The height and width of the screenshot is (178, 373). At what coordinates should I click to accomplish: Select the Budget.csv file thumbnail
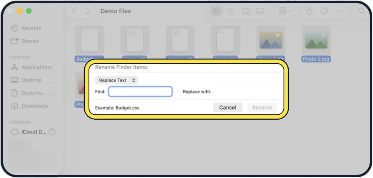(89, 40)
